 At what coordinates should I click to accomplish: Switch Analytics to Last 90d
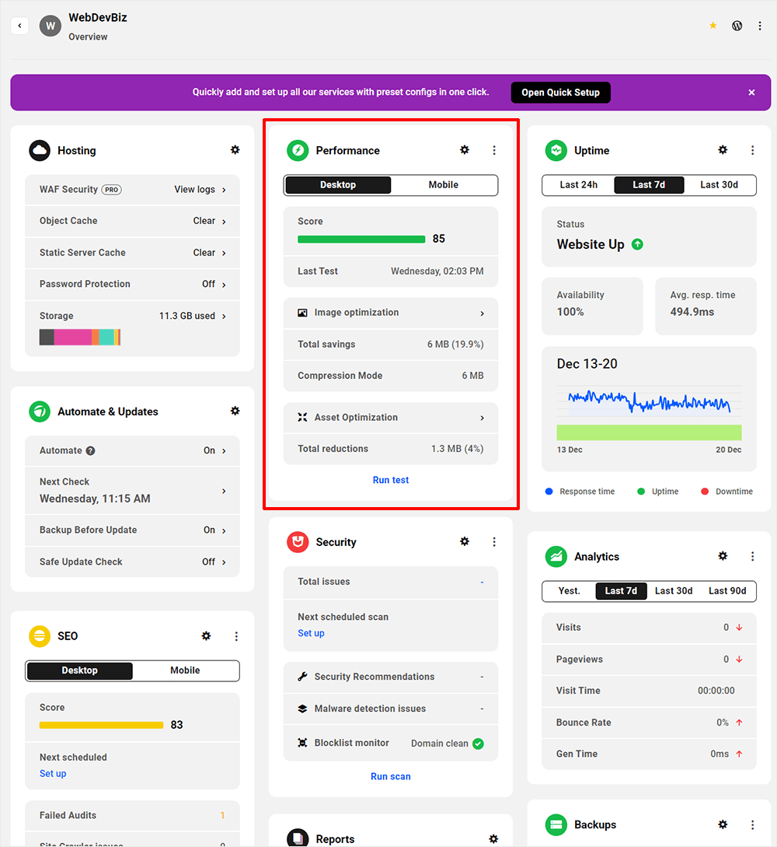pyautogui.click(x=727, y=591)
